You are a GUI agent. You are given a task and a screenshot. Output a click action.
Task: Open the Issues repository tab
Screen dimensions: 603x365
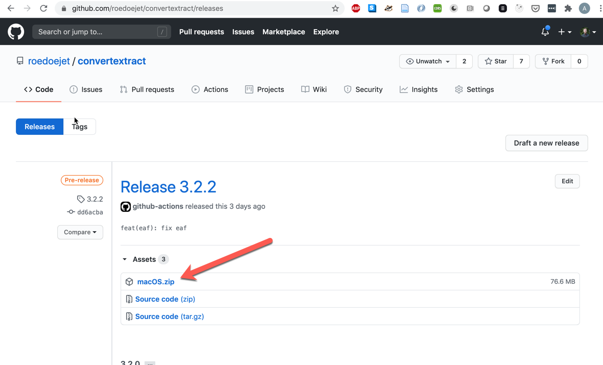pos(86,89)
